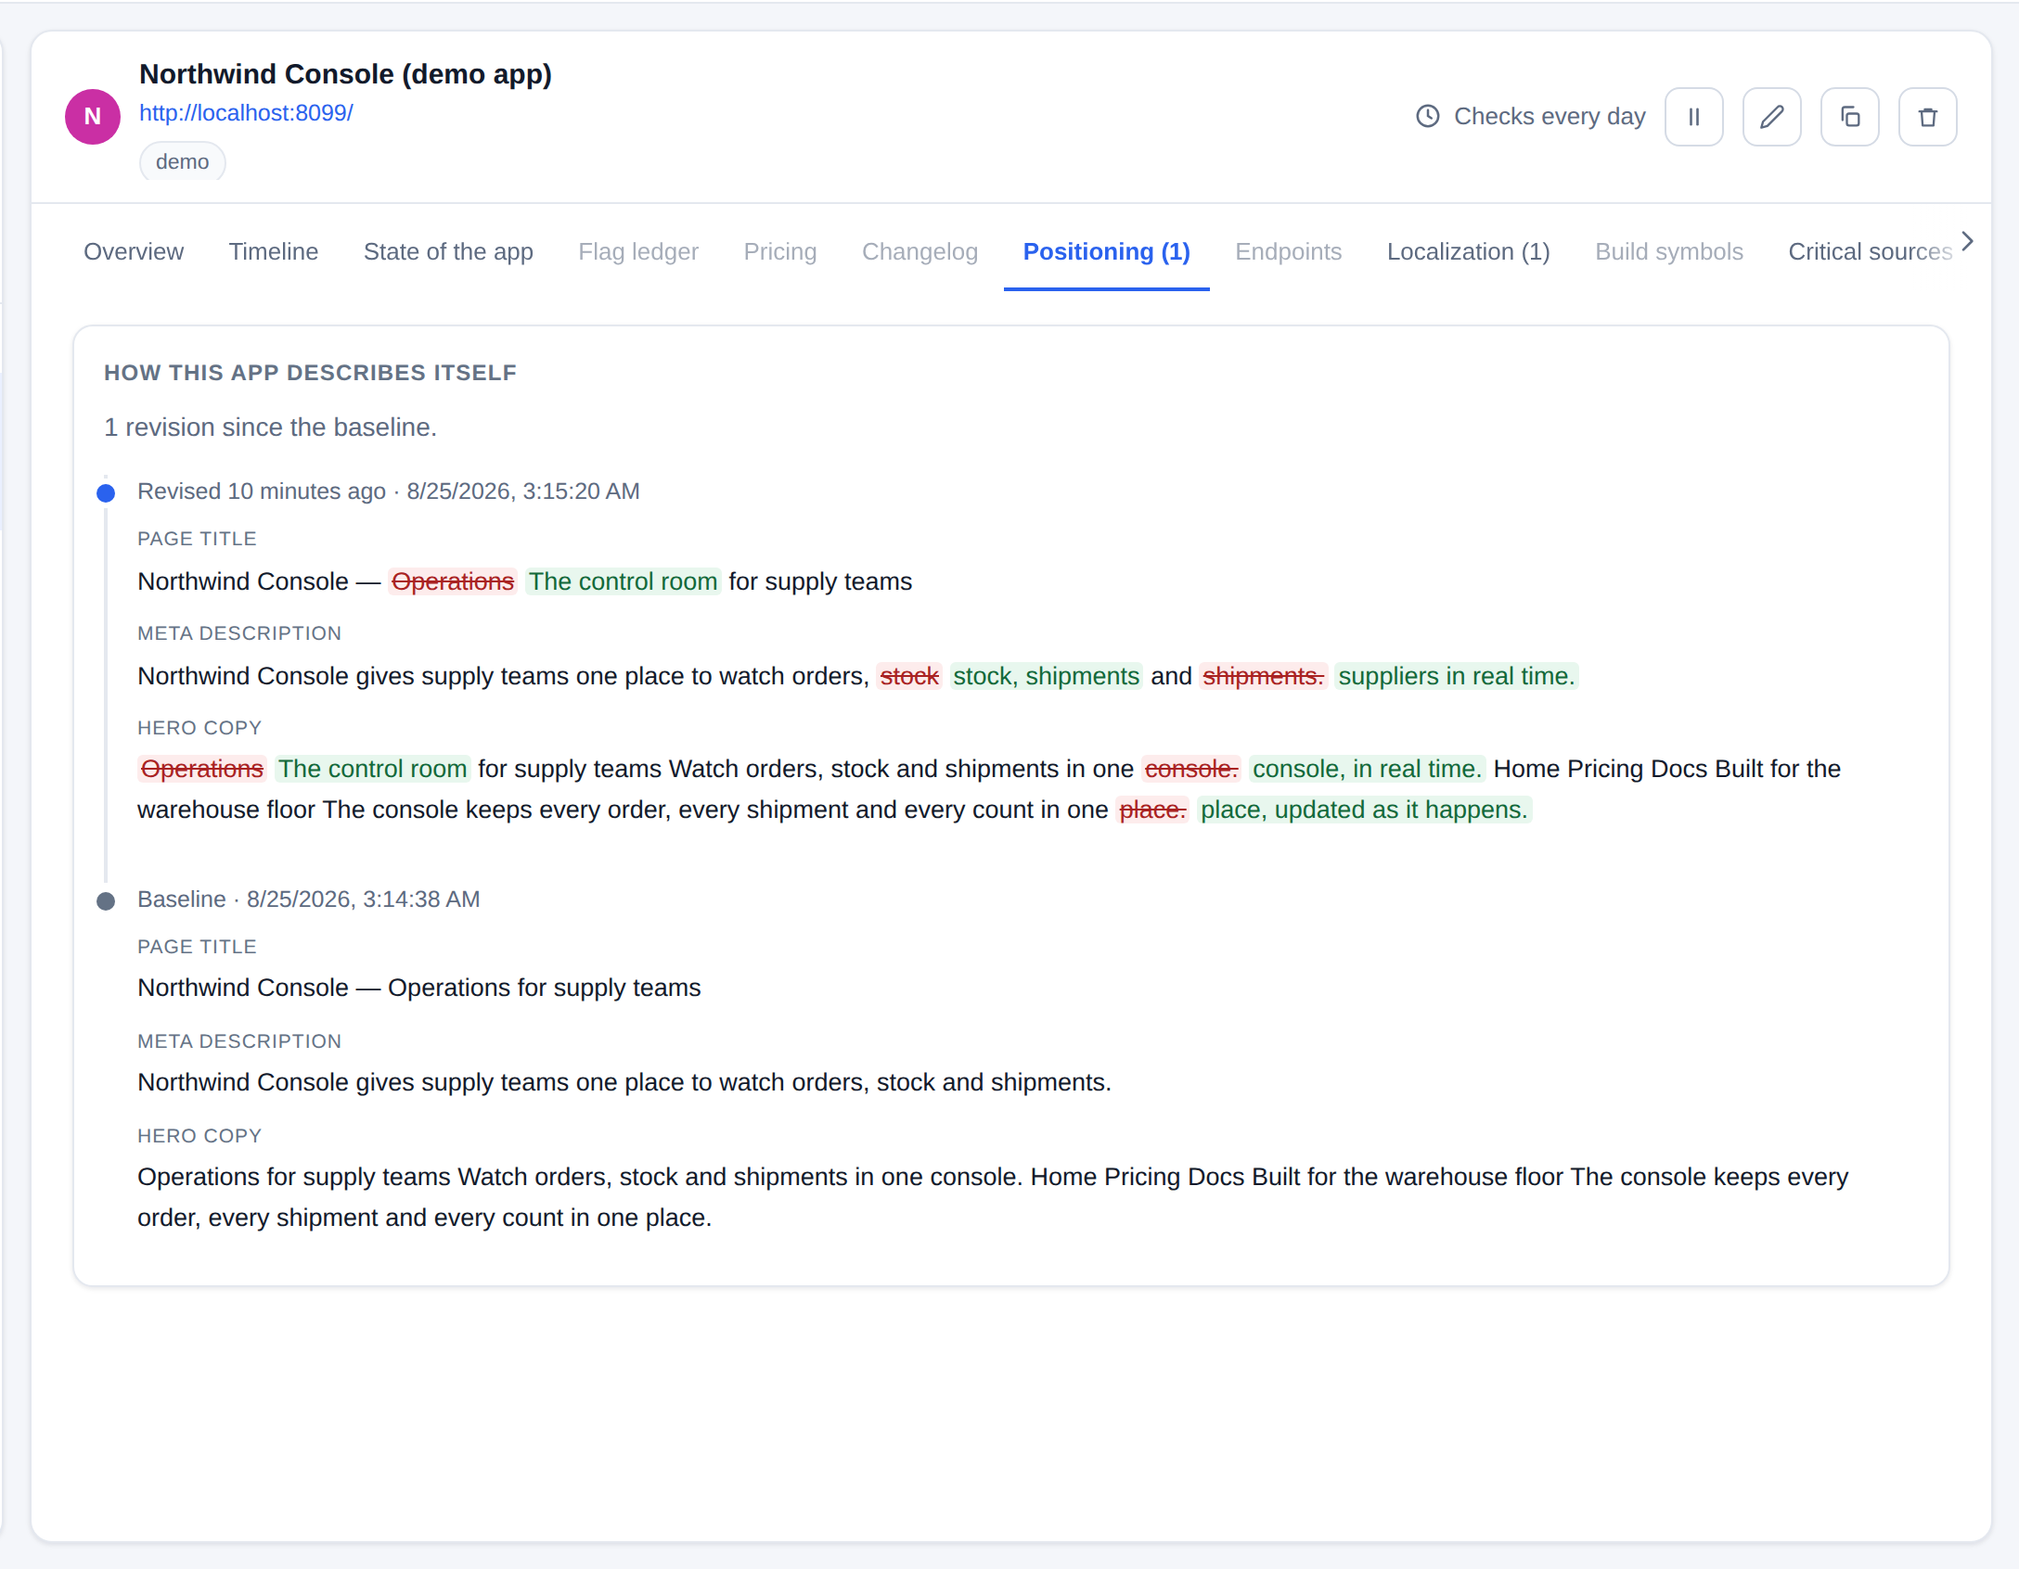Pause monitoring with the pause icon button
This screenshot has width=2019, height=1569.
point(1693,117)
